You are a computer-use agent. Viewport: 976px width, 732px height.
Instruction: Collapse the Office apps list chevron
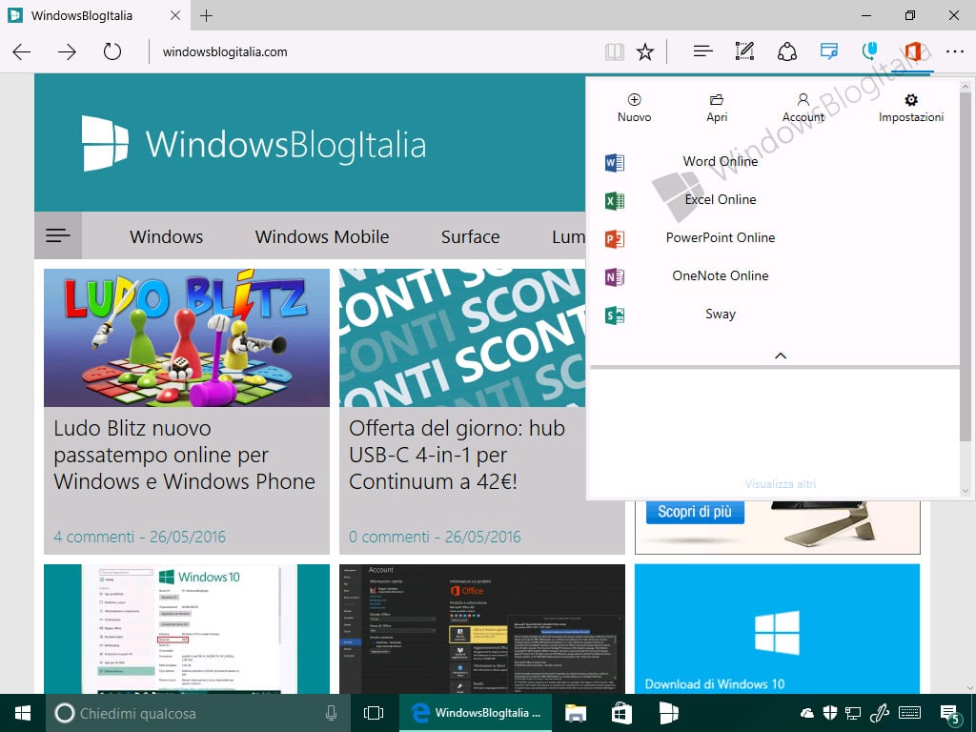pos(780,356)
